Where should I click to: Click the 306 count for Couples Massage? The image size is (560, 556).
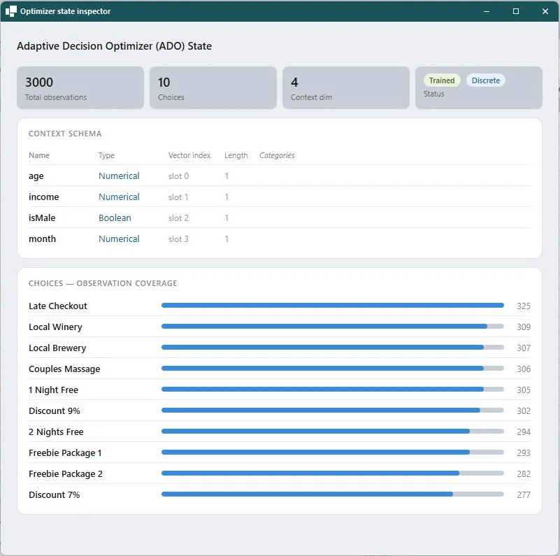[523, 369]
